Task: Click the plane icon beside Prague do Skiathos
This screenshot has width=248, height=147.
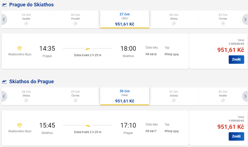Action: (x=4, y=5)
